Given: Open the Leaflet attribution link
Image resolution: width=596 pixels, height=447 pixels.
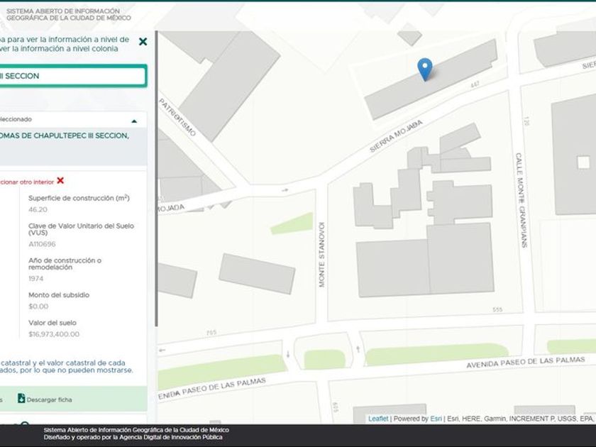Looking at the screenshot, I should point(378,419).
